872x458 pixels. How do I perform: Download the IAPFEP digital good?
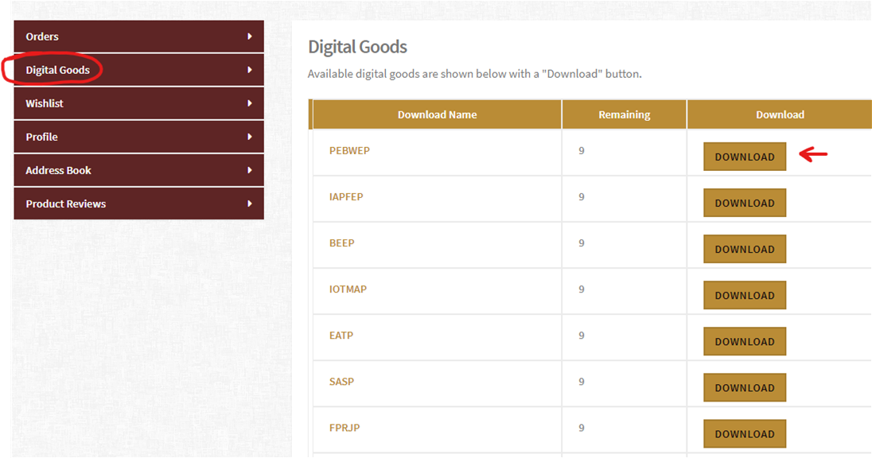click(x=744, y=203)
